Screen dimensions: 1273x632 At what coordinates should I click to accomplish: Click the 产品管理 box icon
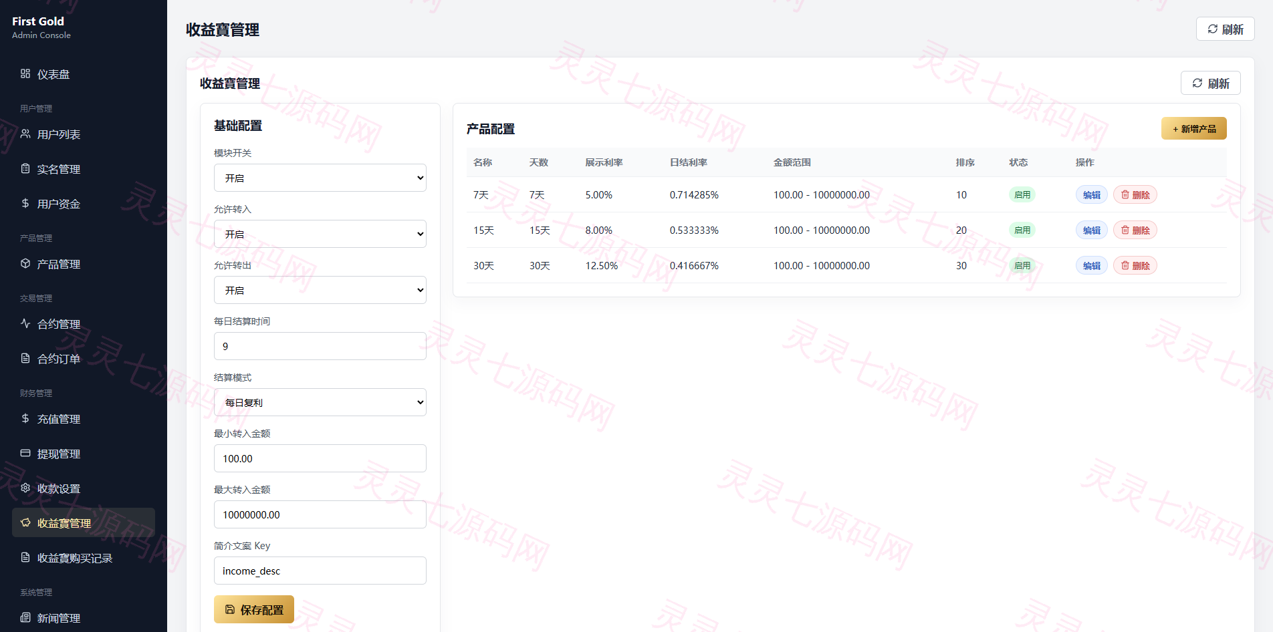pos(25,263)
